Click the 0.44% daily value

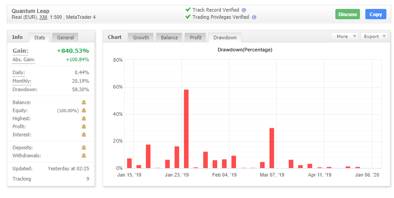82,72
